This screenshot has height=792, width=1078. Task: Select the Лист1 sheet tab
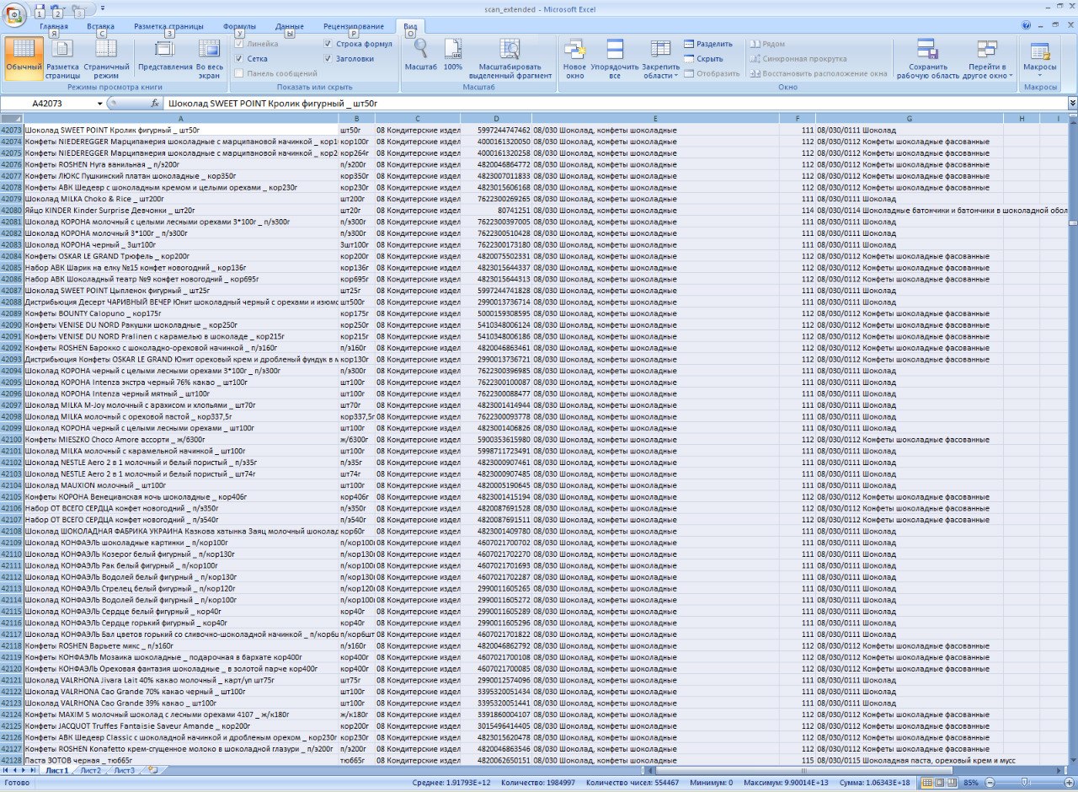pos(57,770)
